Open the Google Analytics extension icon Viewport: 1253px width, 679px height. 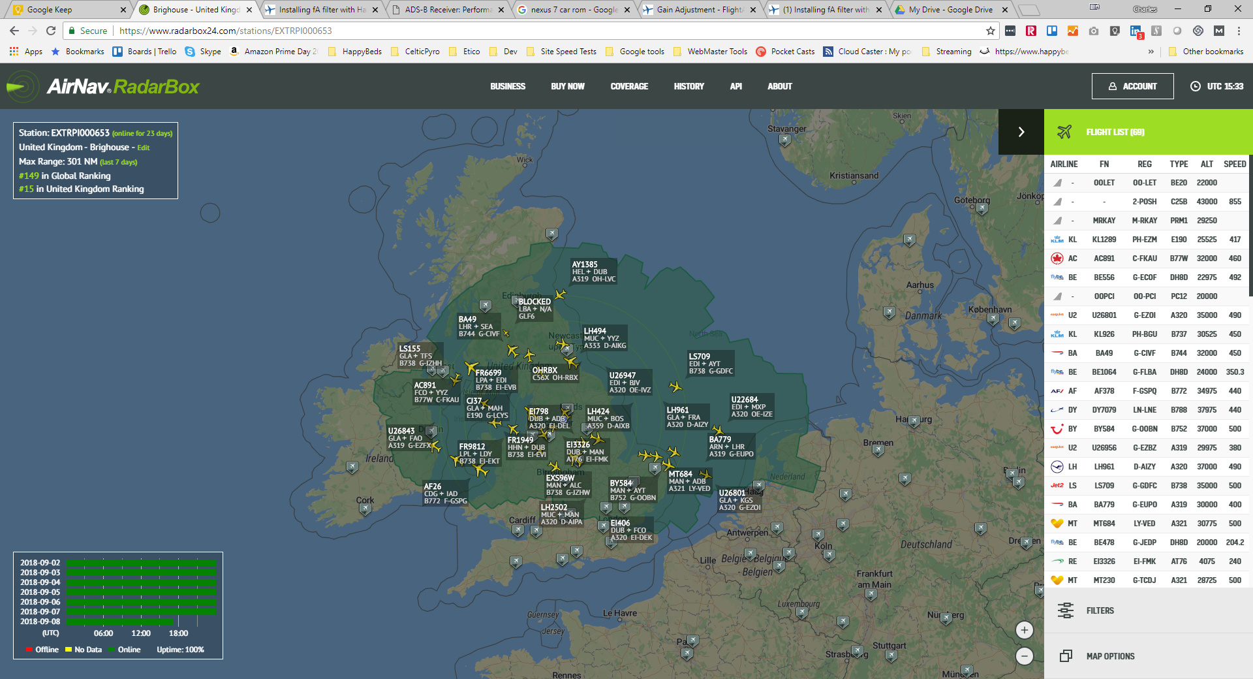(x=1073, y=31)
